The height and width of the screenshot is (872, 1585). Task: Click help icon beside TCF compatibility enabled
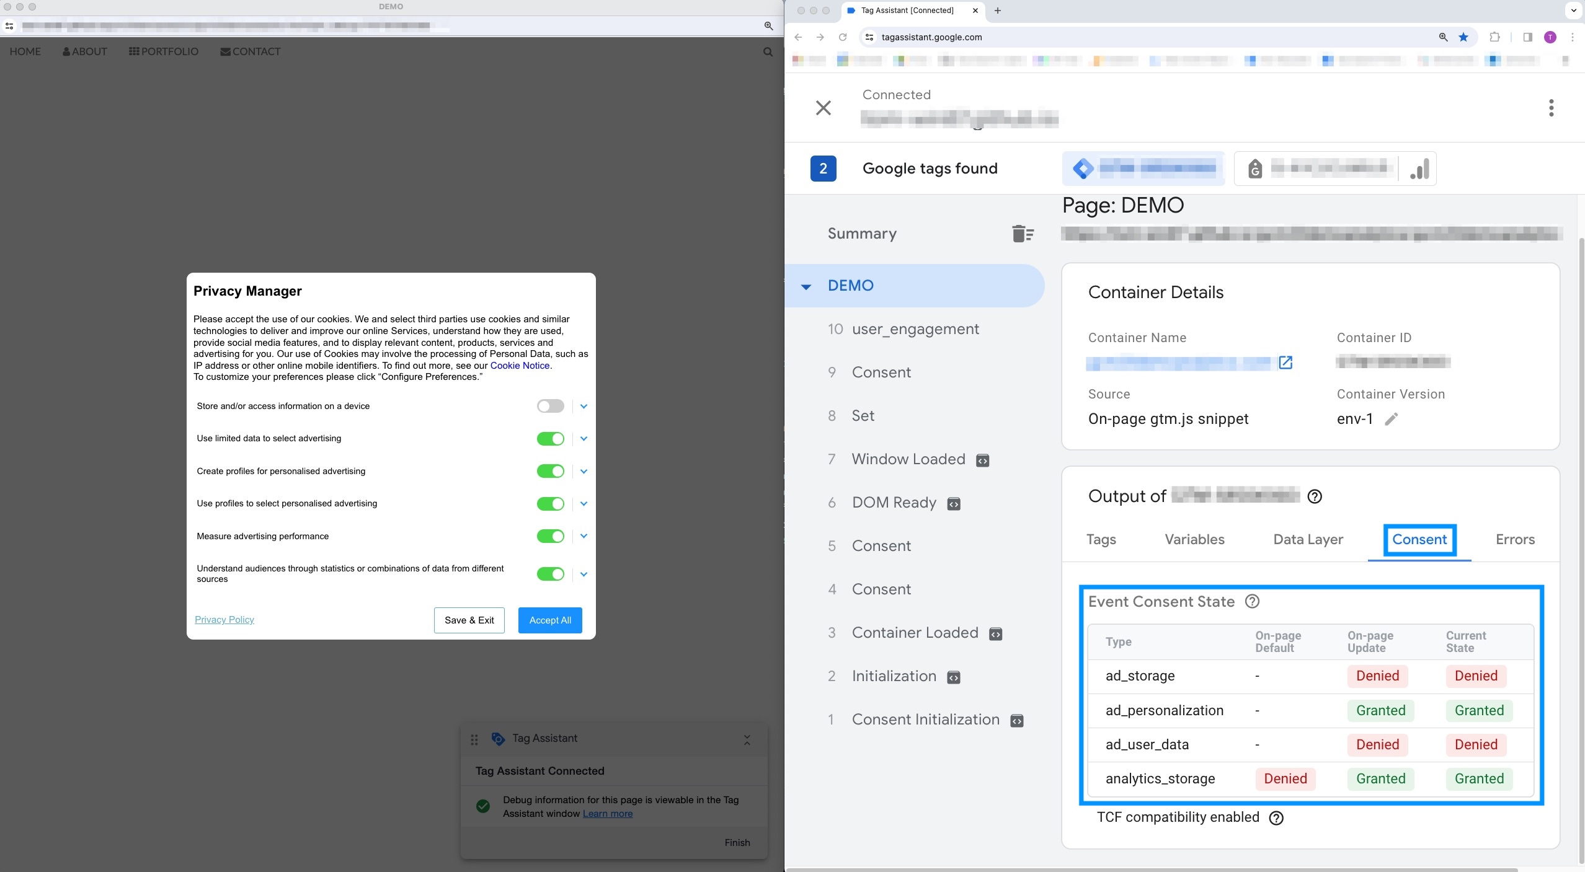tap(1276, 817)
